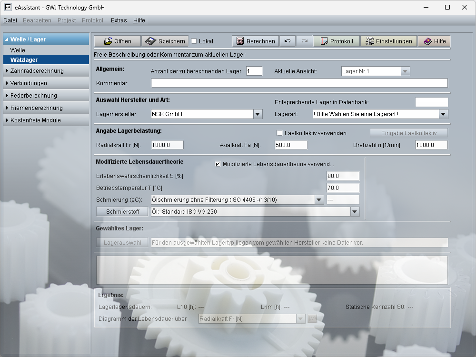This screenshot has width=476, height=357.
Task: Check Lastkollektiv verwenden option
Action: click(280, 133)
